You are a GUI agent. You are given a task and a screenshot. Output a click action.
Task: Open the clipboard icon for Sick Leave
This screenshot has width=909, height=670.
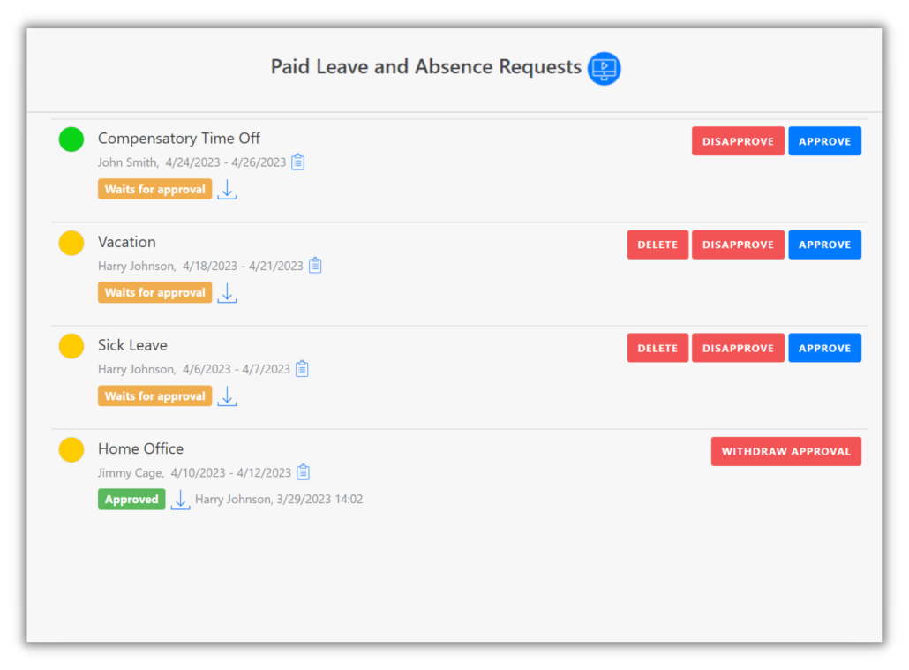[x=302, y=368]
